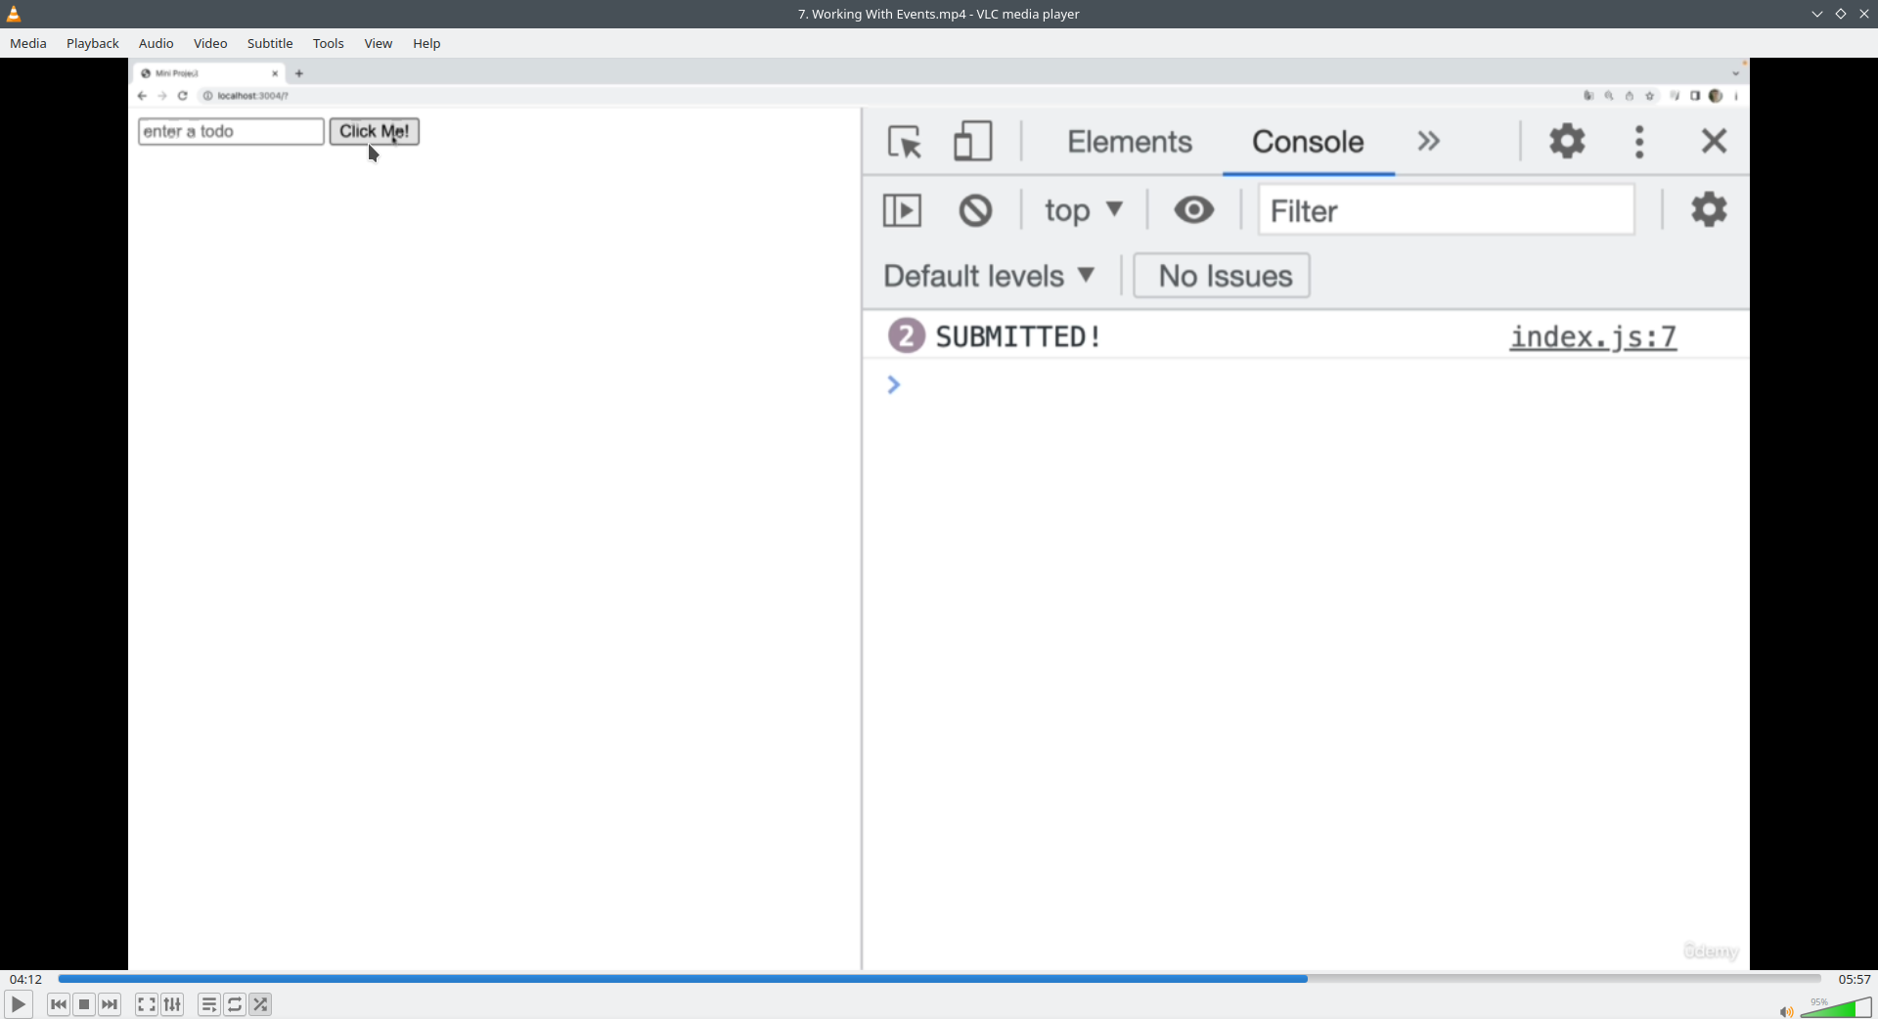Open the Subtitle menu
The width and height of the screenshot is (1878, 1019).
[x=270, y=43]
